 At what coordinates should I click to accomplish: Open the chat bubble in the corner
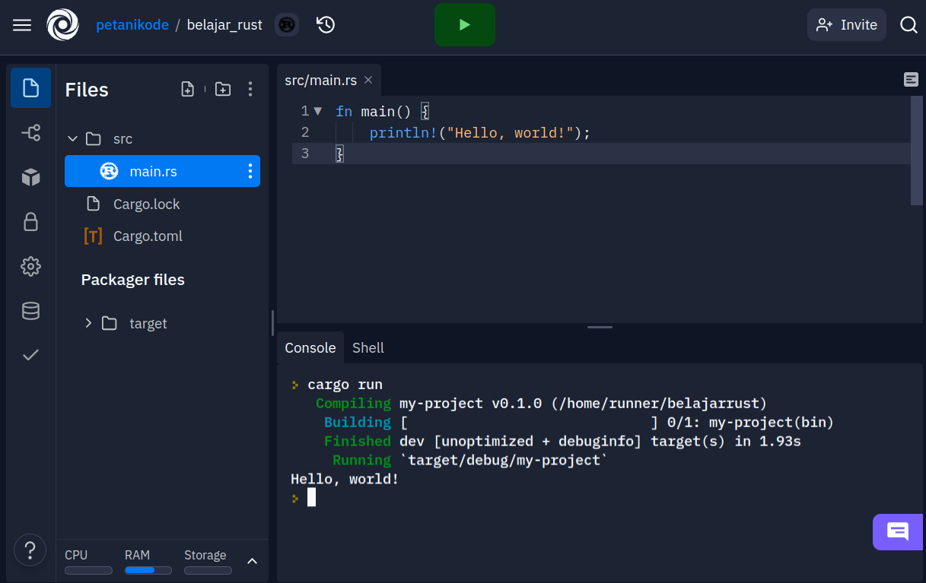tap(898, 532)
